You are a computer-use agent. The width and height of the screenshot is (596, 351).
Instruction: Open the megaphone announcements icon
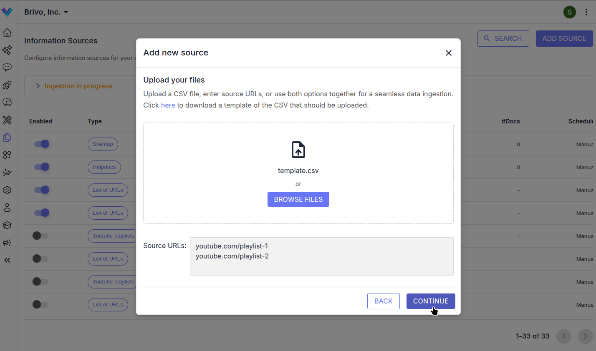pos(7,242)
